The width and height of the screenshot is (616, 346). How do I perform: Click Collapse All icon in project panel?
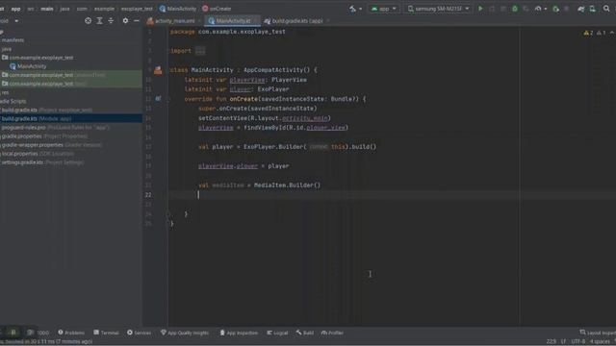[111, 21]
